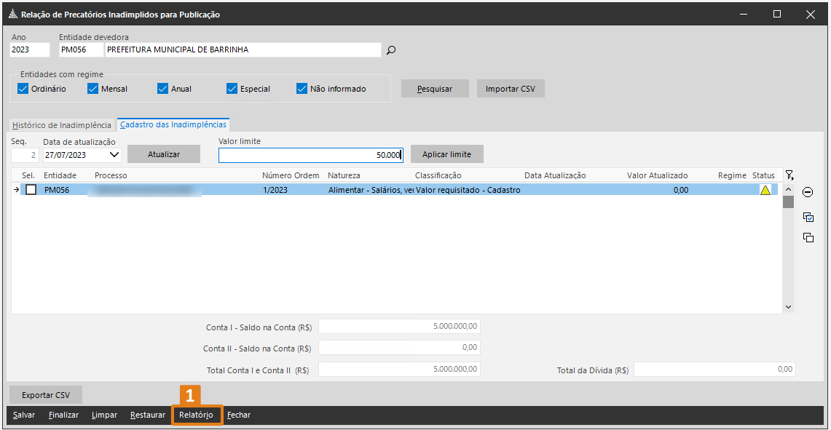
Task: Click the deselect all rows icon
Action: 808,238
